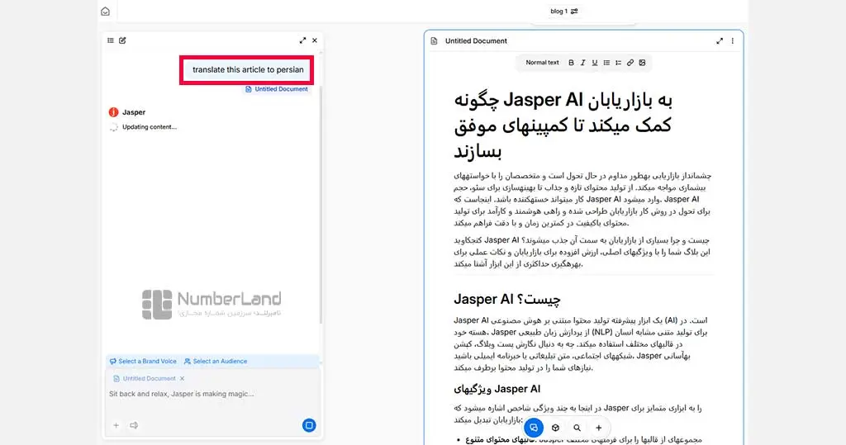Add attachment with plus icon in chat
This screenshot has width=846, height=445.
pyautogui.click(x=116, y=425)
